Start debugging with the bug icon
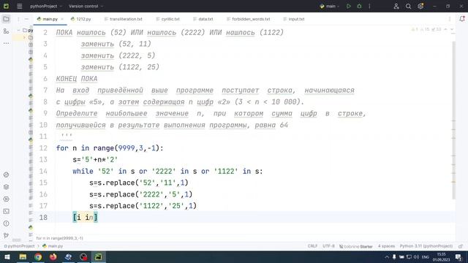The image size is (468, 263). pos(359,6)
